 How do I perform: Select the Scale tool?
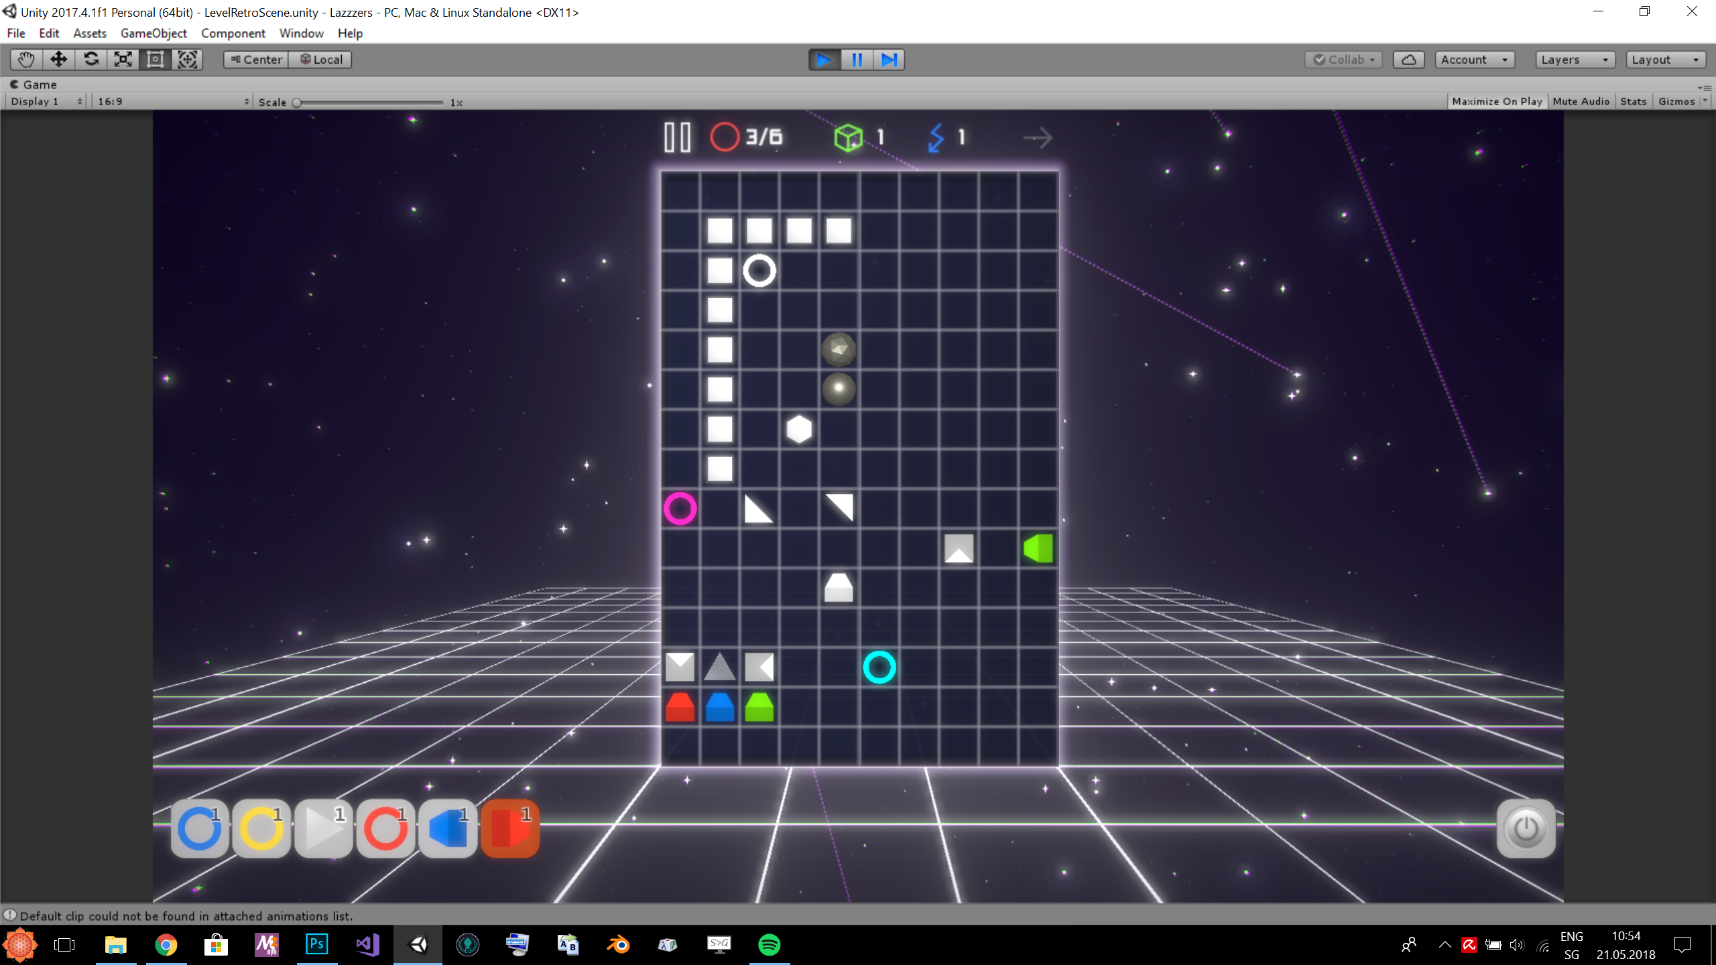pos(123,60)
